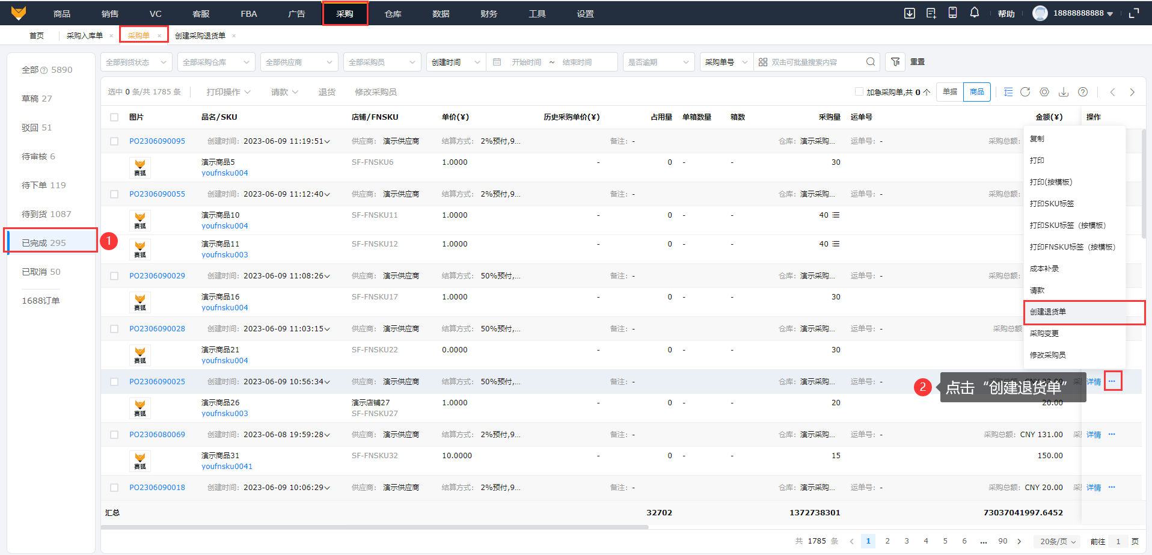
Task: Click the search magnifier icon
Action: 870,62
